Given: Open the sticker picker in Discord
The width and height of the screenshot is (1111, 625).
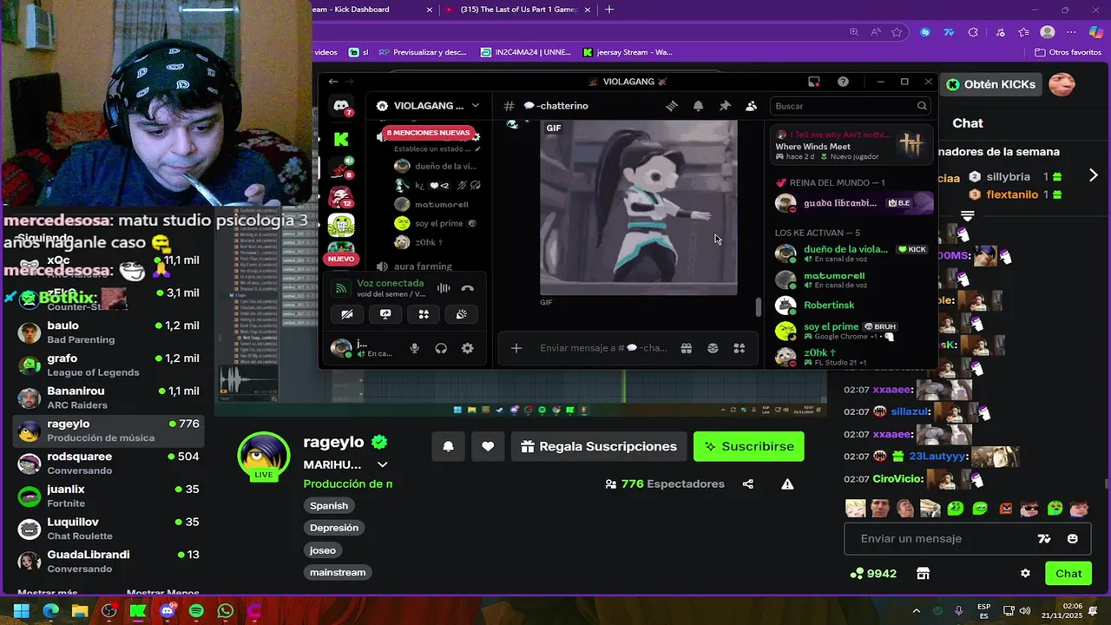Looking at the screenshot, I should point(713,348).
